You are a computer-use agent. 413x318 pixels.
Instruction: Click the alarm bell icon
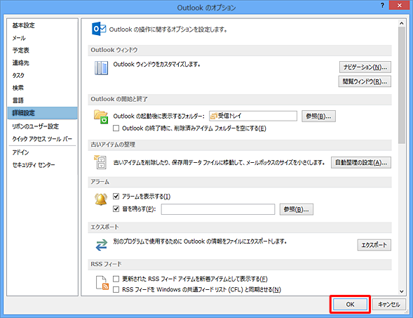pos(101,199)
